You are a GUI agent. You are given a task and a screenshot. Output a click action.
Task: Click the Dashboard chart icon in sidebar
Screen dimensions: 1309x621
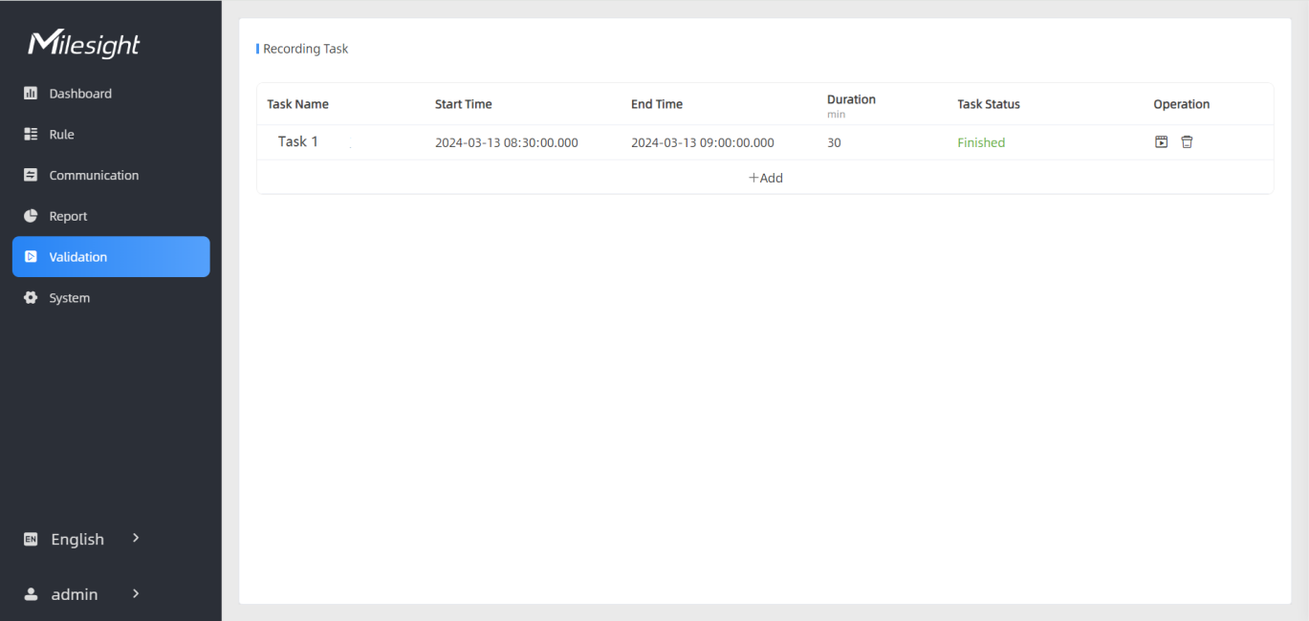click(31, 94)
